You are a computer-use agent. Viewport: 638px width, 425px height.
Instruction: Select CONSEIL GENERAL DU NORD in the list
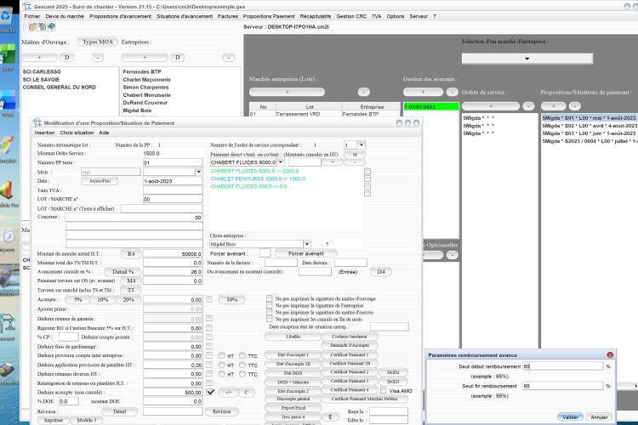tap(60, 87)
